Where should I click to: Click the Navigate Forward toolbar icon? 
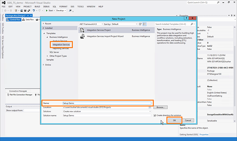pyautogui.click(x=11, y=11)
